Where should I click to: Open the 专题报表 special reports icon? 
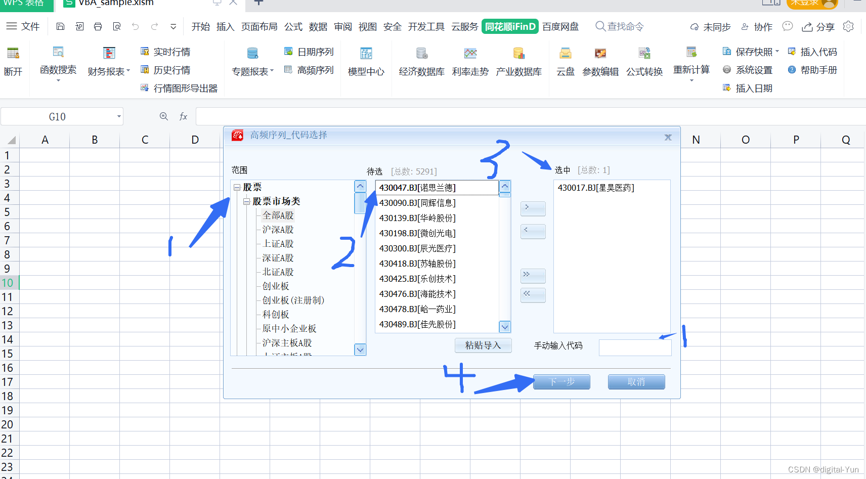click(x=252, y=53)
